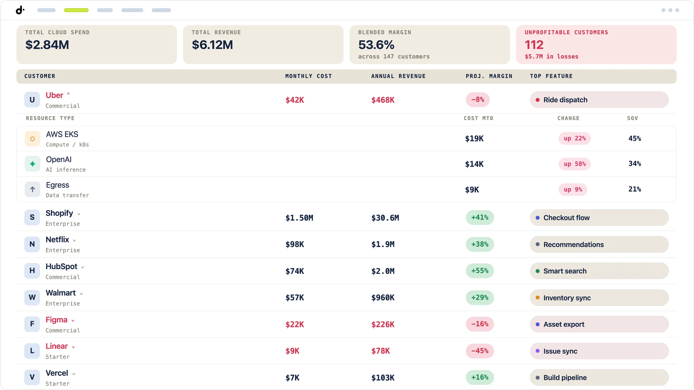The image size is (694, 390).
Task: Expand the Netflix row chevron
Action: point(75,240)
